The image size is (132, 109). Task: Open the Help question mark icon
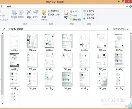tap(130, 6)
